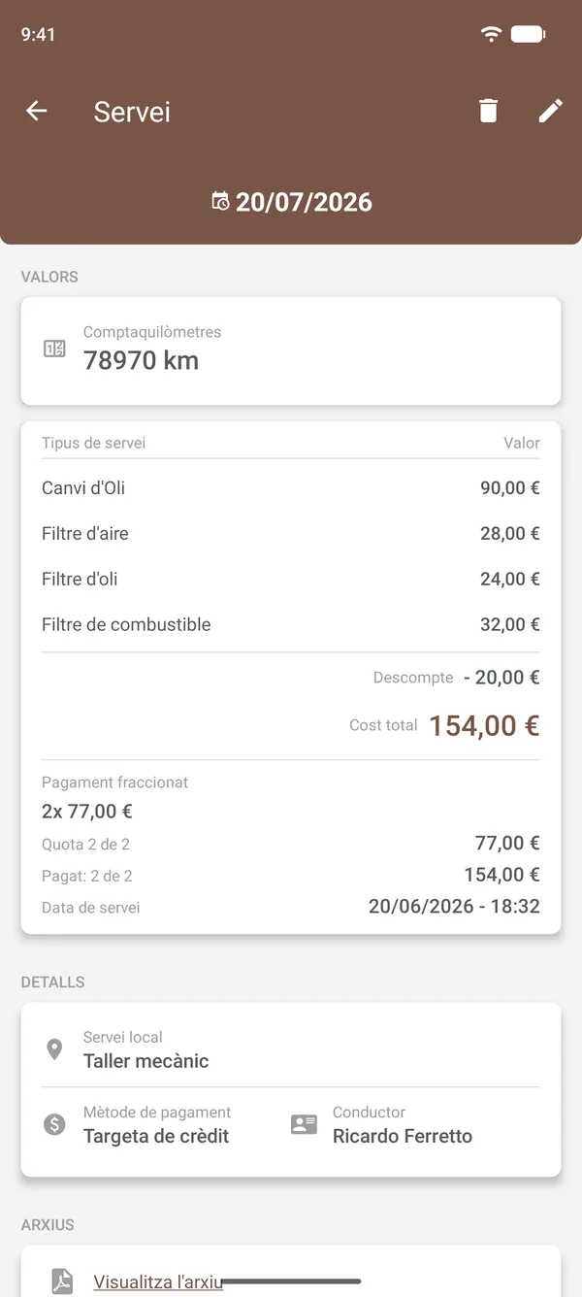Tap the Taller mecànic location entry
The width and height of the screenshot is (582, 1297).
pos(146,1061)
